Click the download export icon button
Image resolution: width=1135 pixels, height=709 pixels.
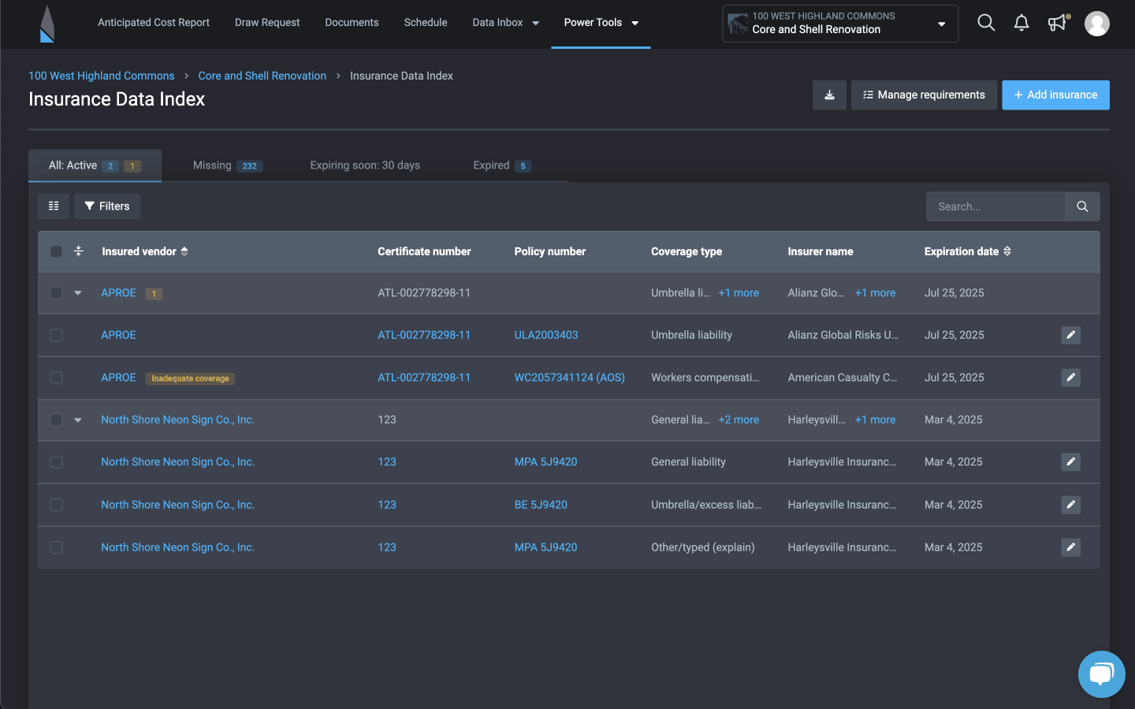[829, 95]
